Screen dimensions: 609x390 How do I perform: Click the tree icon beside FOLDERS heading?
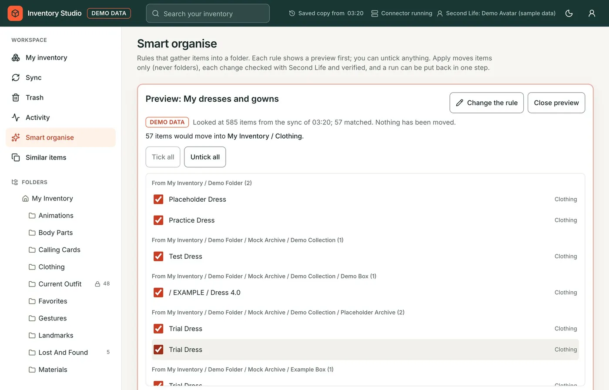click(15, 182)
